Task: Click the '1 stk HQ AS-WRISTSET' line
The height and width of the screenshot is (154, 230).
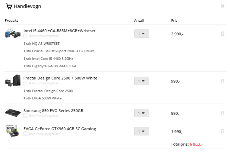Action: [41, 44]
